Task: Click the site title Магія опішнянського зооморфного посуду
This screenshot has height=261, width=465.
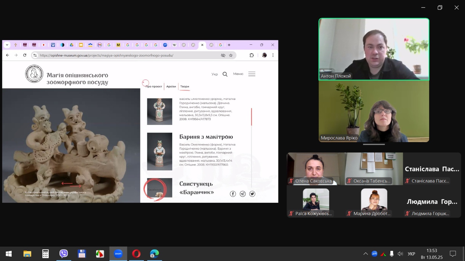Action: pyautogui.click(x=77, y=79)
